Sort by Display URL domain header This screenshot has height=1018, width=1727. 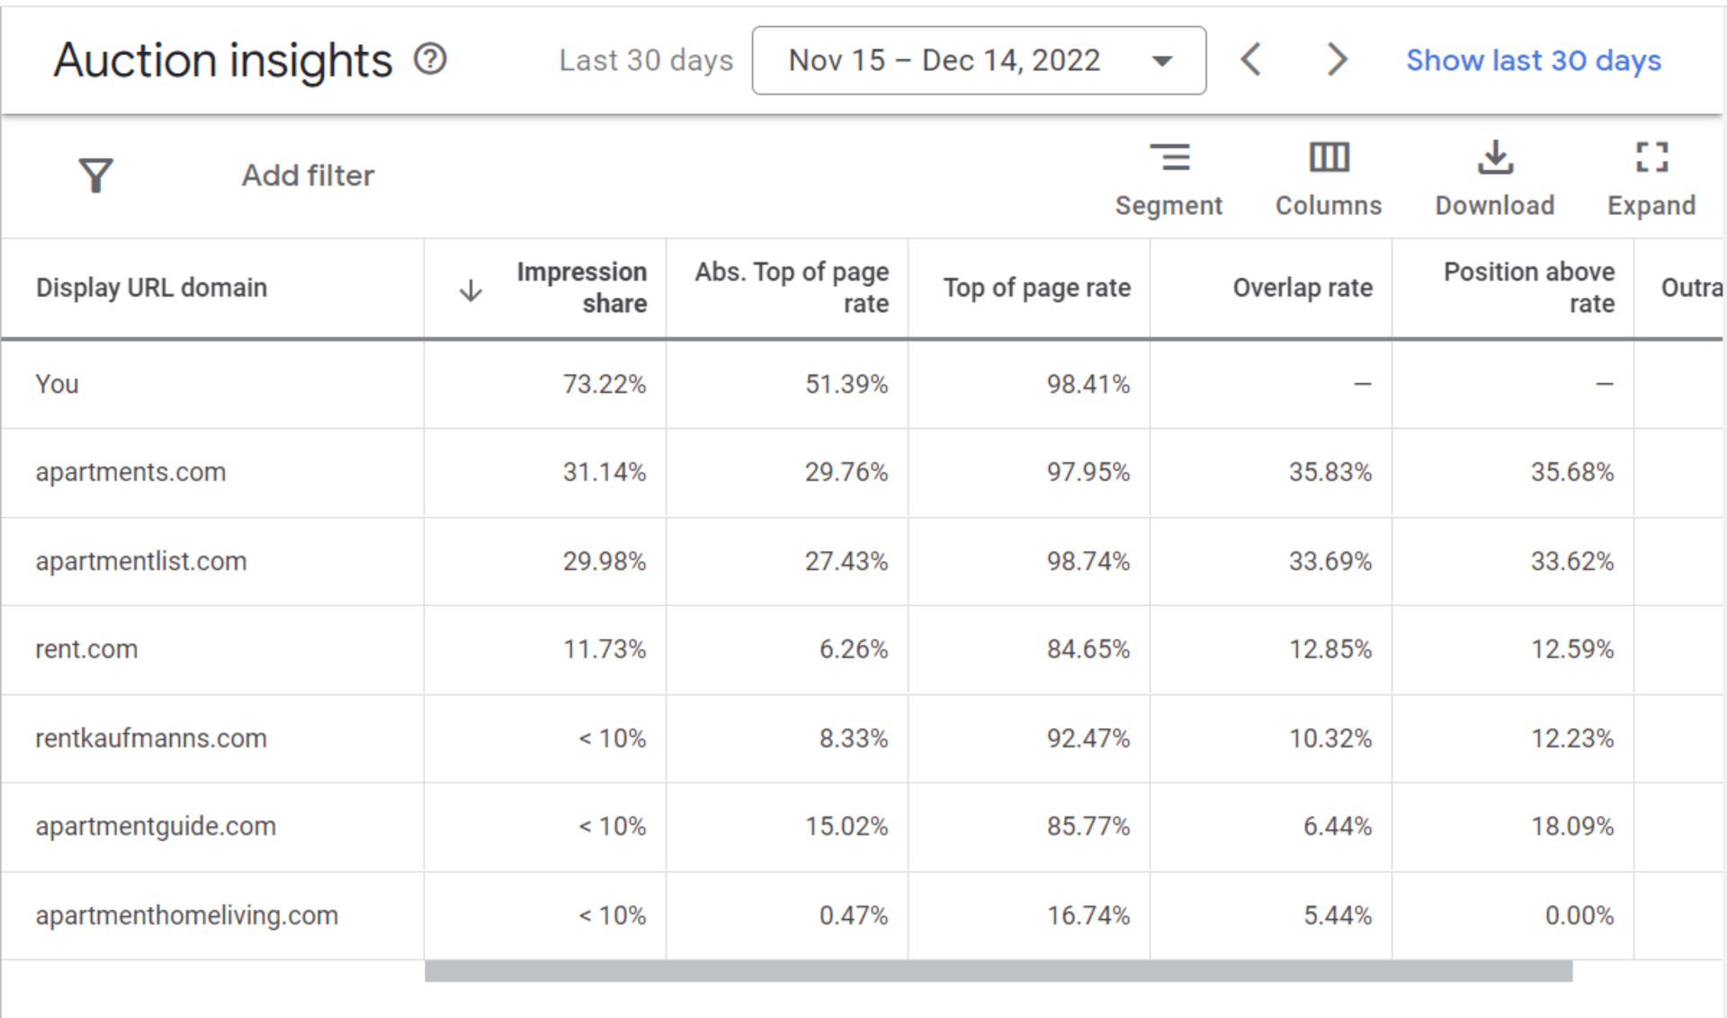click(151, 288)
